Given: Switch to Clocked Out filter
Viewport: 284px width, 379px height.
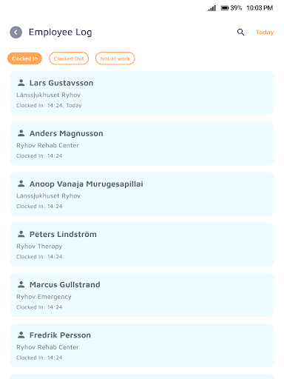Looking at the screenshot, I should [x=69, y=58].
